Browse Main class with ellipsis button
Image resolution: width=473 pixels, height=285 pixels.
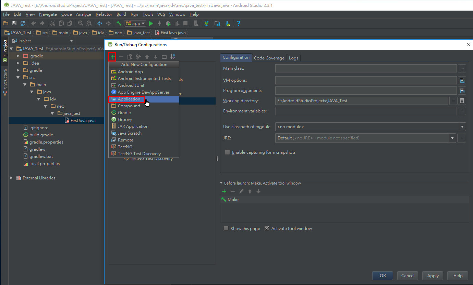(x=462, y=68)
